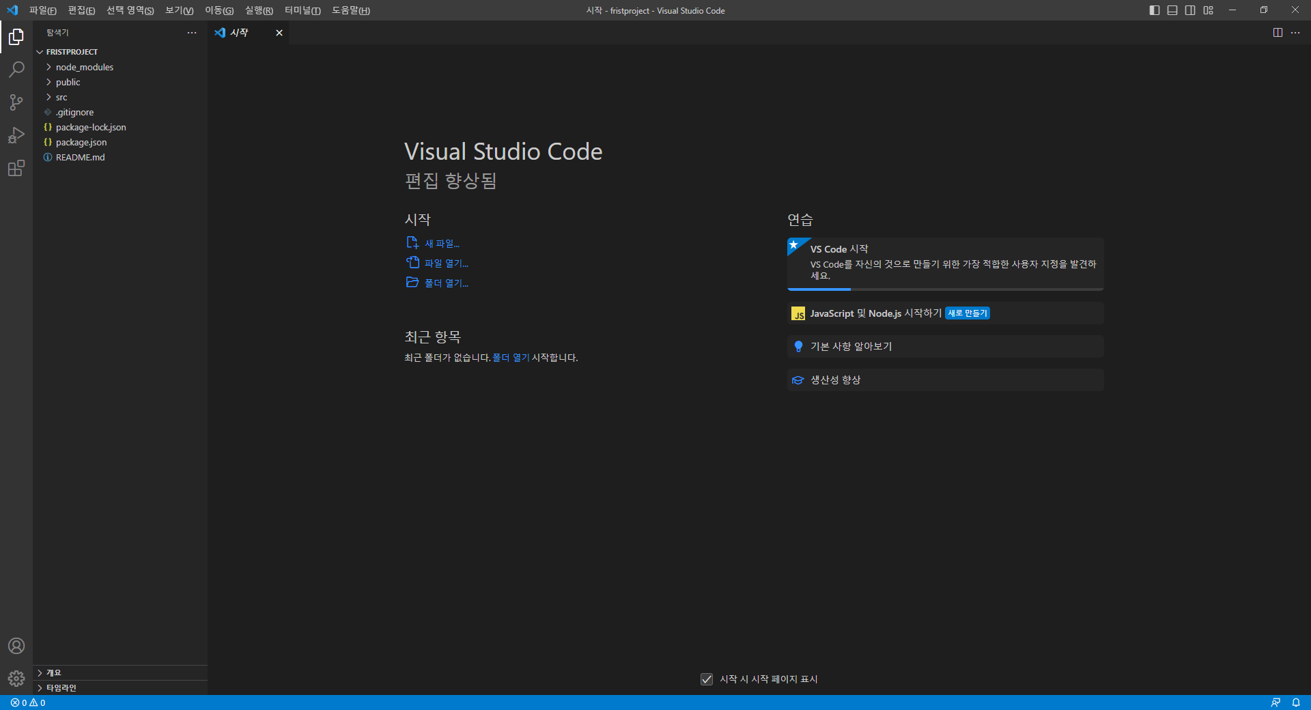Expand the node_modules folder
Viewport: 1311px width, 710px height.
click(120, 67)
